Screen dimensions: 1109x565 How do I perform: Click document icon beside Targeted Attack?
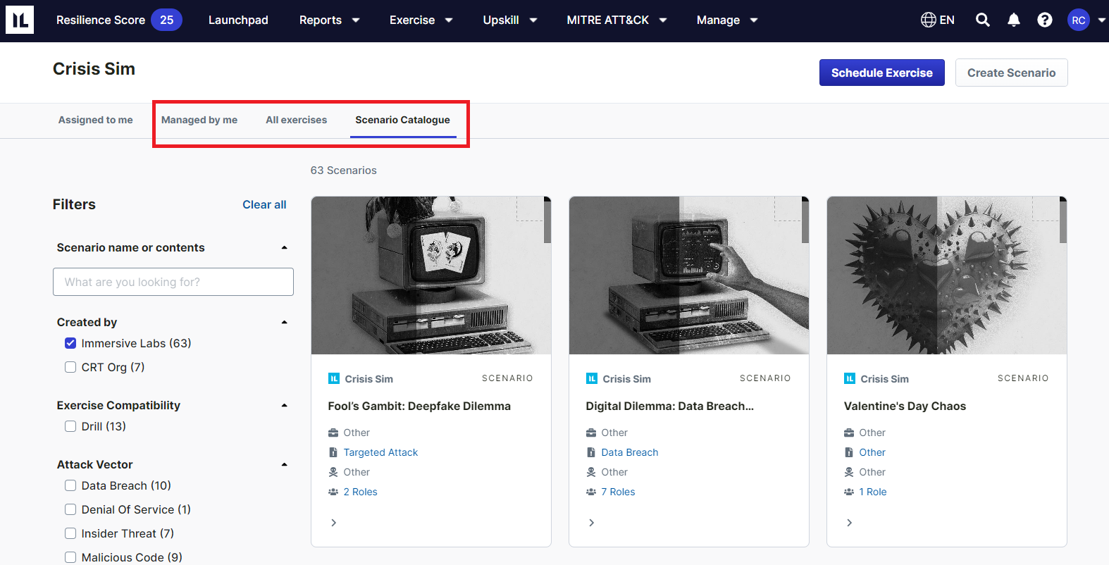point(333,452)
